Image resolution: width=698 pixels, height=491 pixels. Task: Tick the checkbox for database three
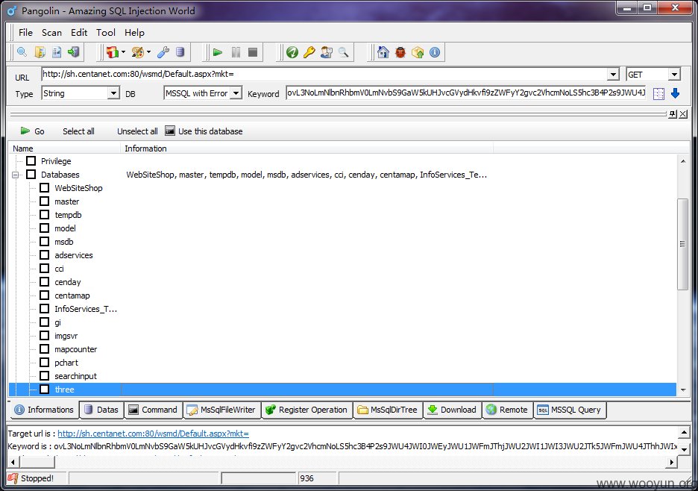45,389
